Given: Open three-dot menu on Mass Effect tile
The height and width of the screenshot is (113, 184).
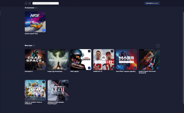Looking at the screenshot, I should tap(135, 51).
